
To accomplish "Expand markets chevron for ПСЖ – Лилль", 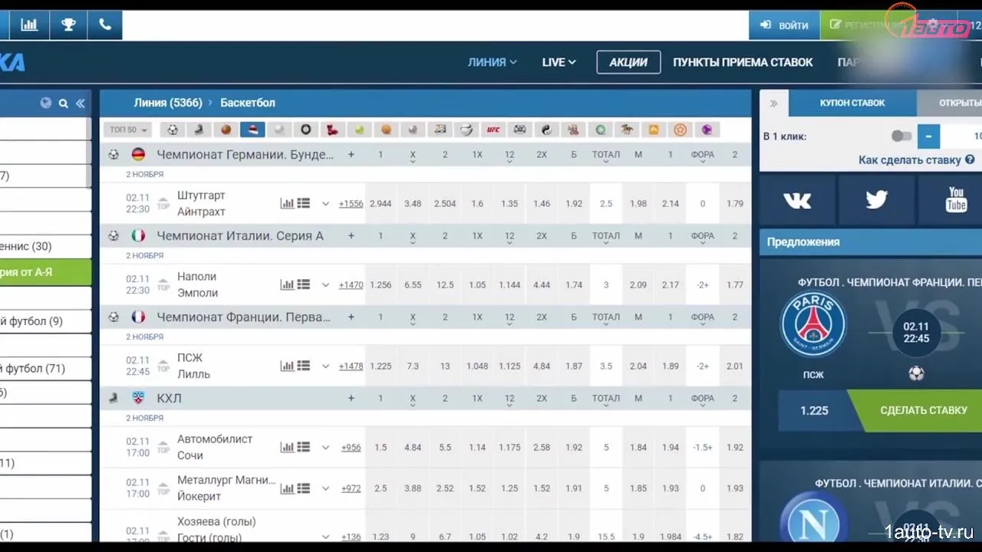I will (325, 366).
